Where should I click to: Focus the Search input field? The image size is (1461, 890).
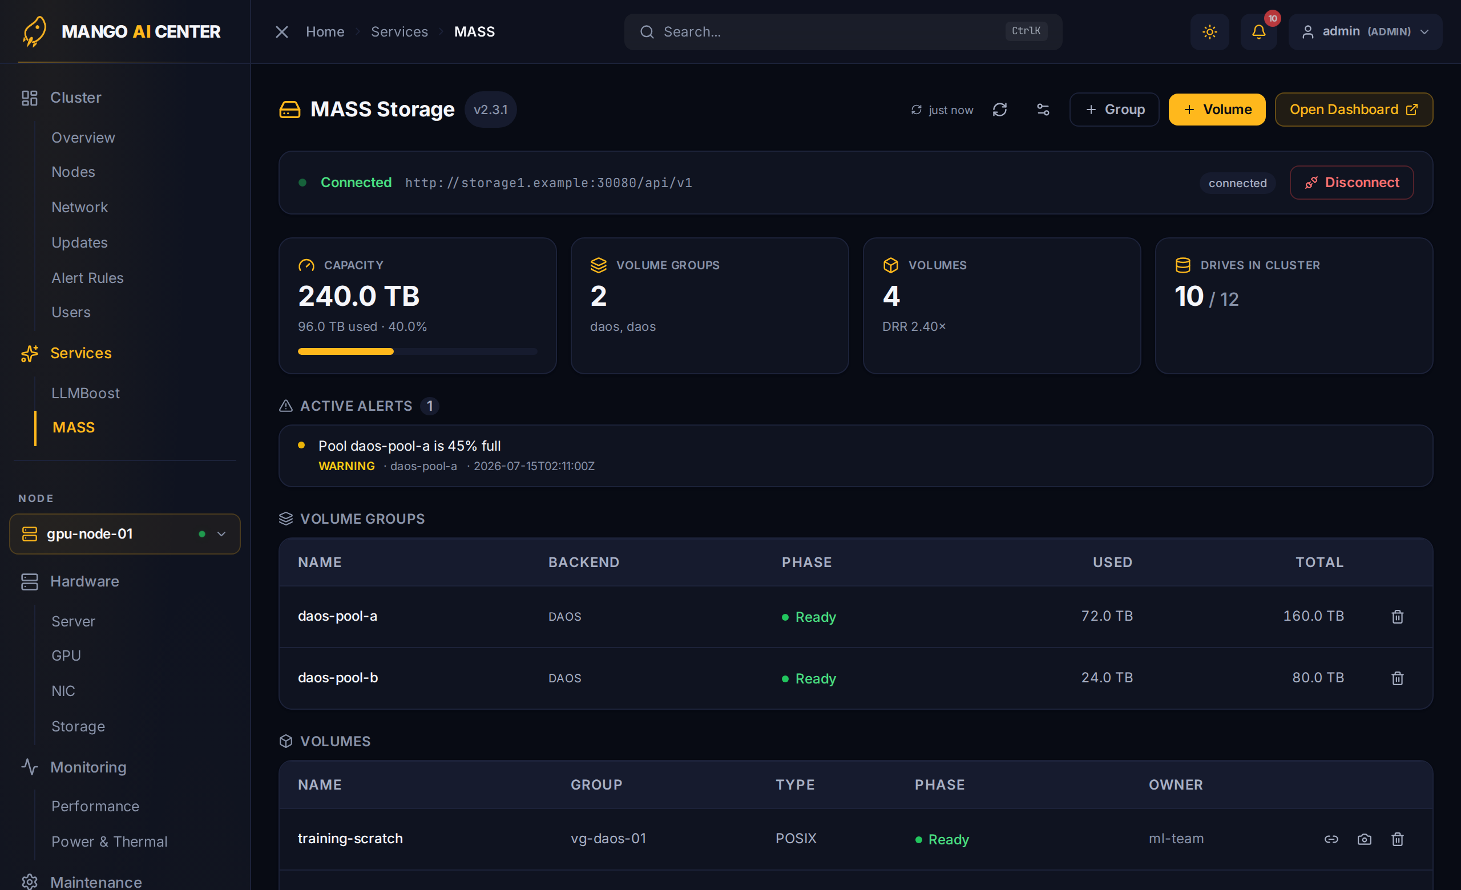[x=842, y=32]
